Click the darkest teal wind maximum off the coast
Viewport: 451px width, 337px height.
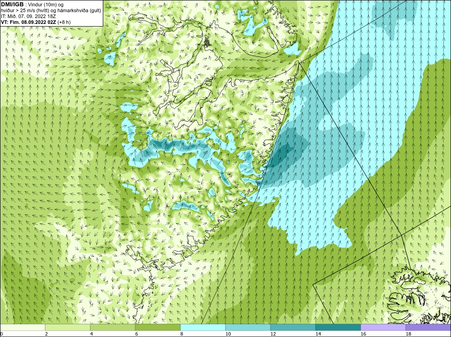pyautogui.click(x=281, y=155)
